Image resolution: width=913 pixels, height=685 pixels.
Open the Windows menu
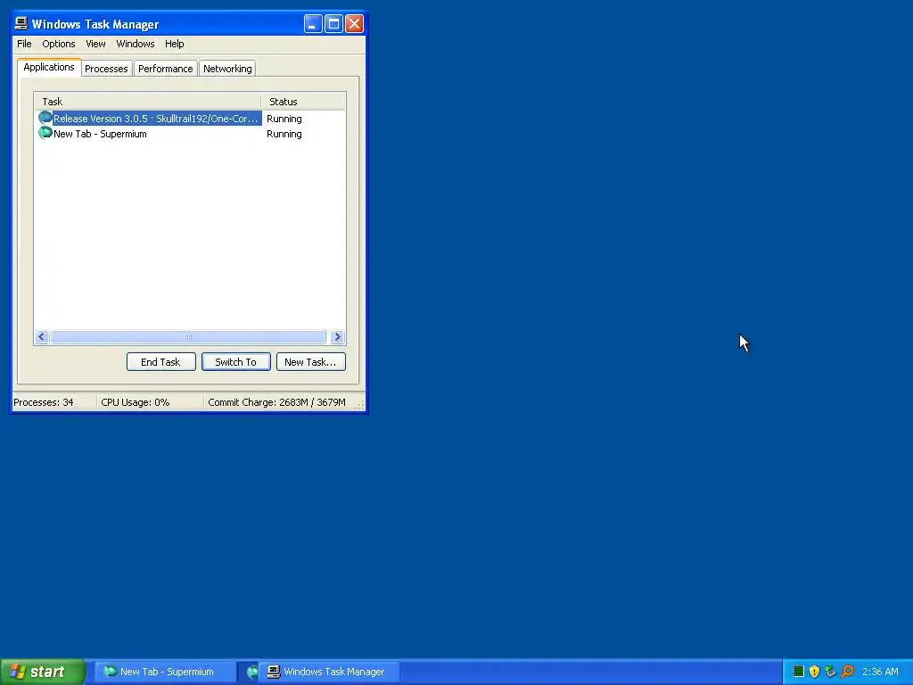click(136, 44)
